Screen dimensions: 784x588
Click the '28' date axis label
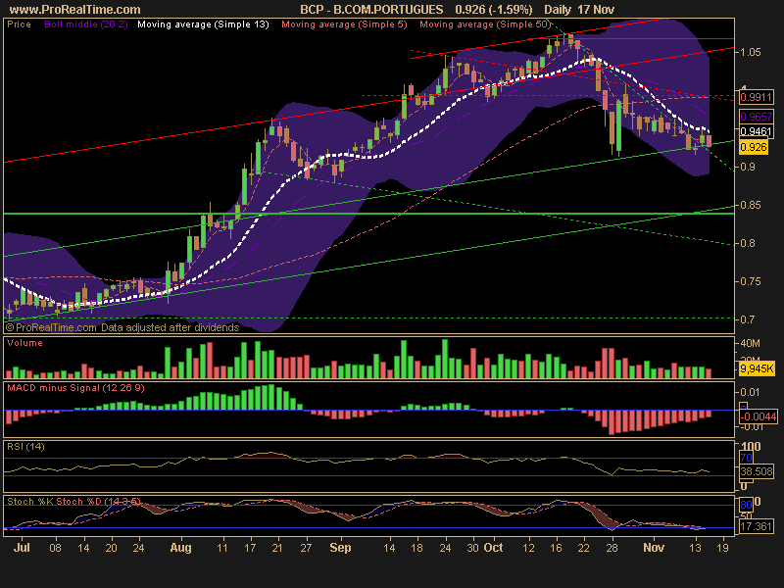coord(612,548)
